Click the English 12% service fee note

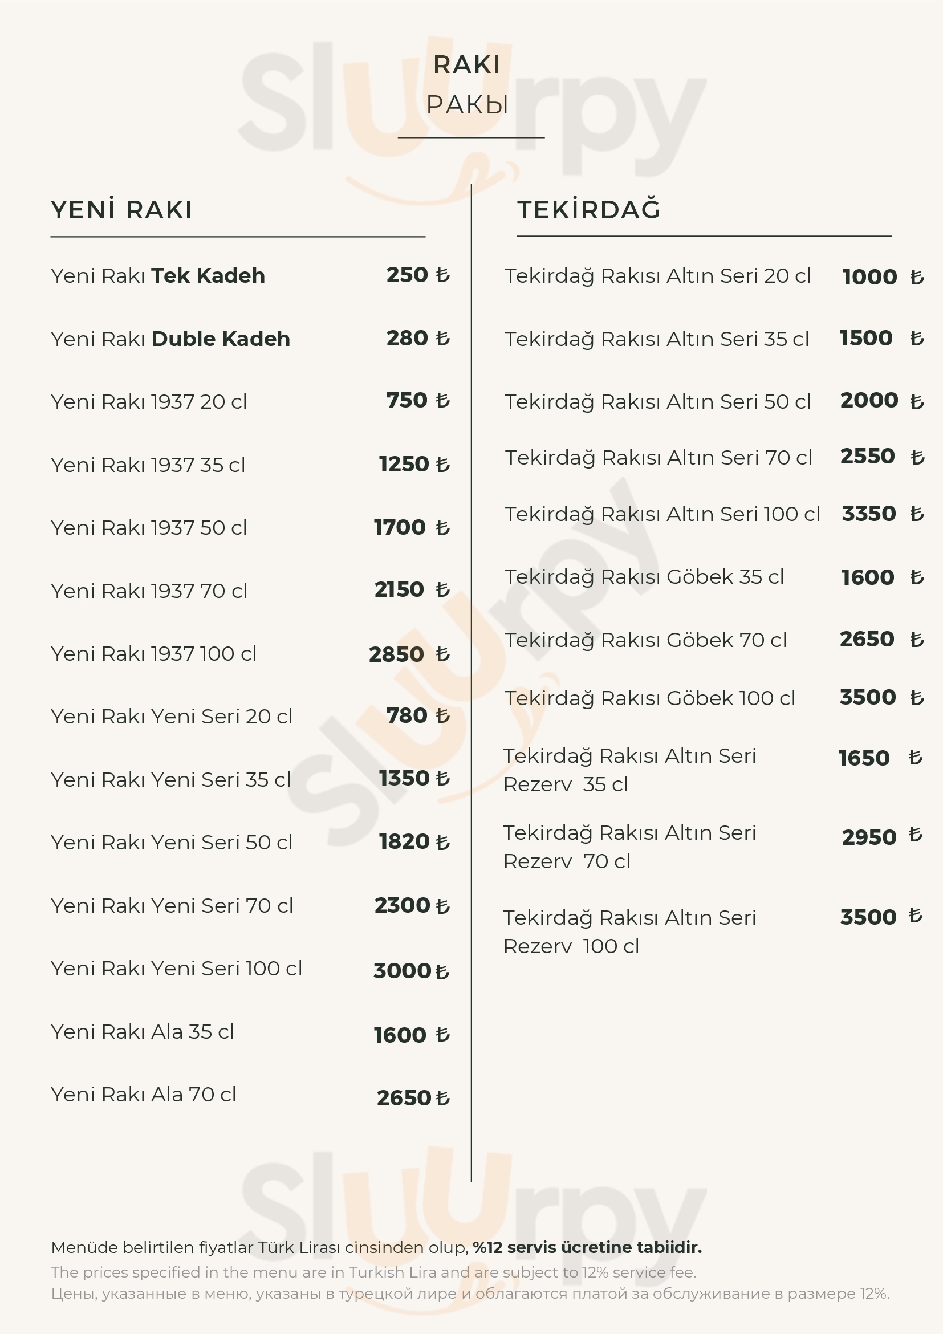pos(373,1272)
